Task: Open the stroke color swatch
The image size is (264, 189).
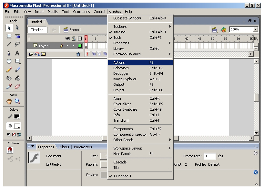Action: [17, 117]
